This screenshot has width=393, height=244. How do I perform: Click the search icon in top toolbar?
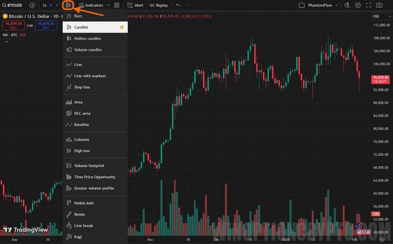coord(347,5)
